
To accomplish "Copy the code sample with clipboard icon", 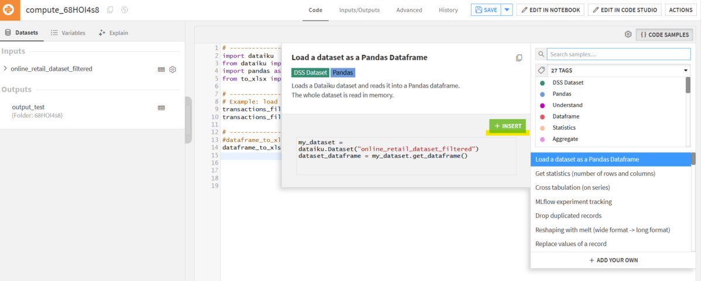I will pyautogui.click(x=519, y=58).
